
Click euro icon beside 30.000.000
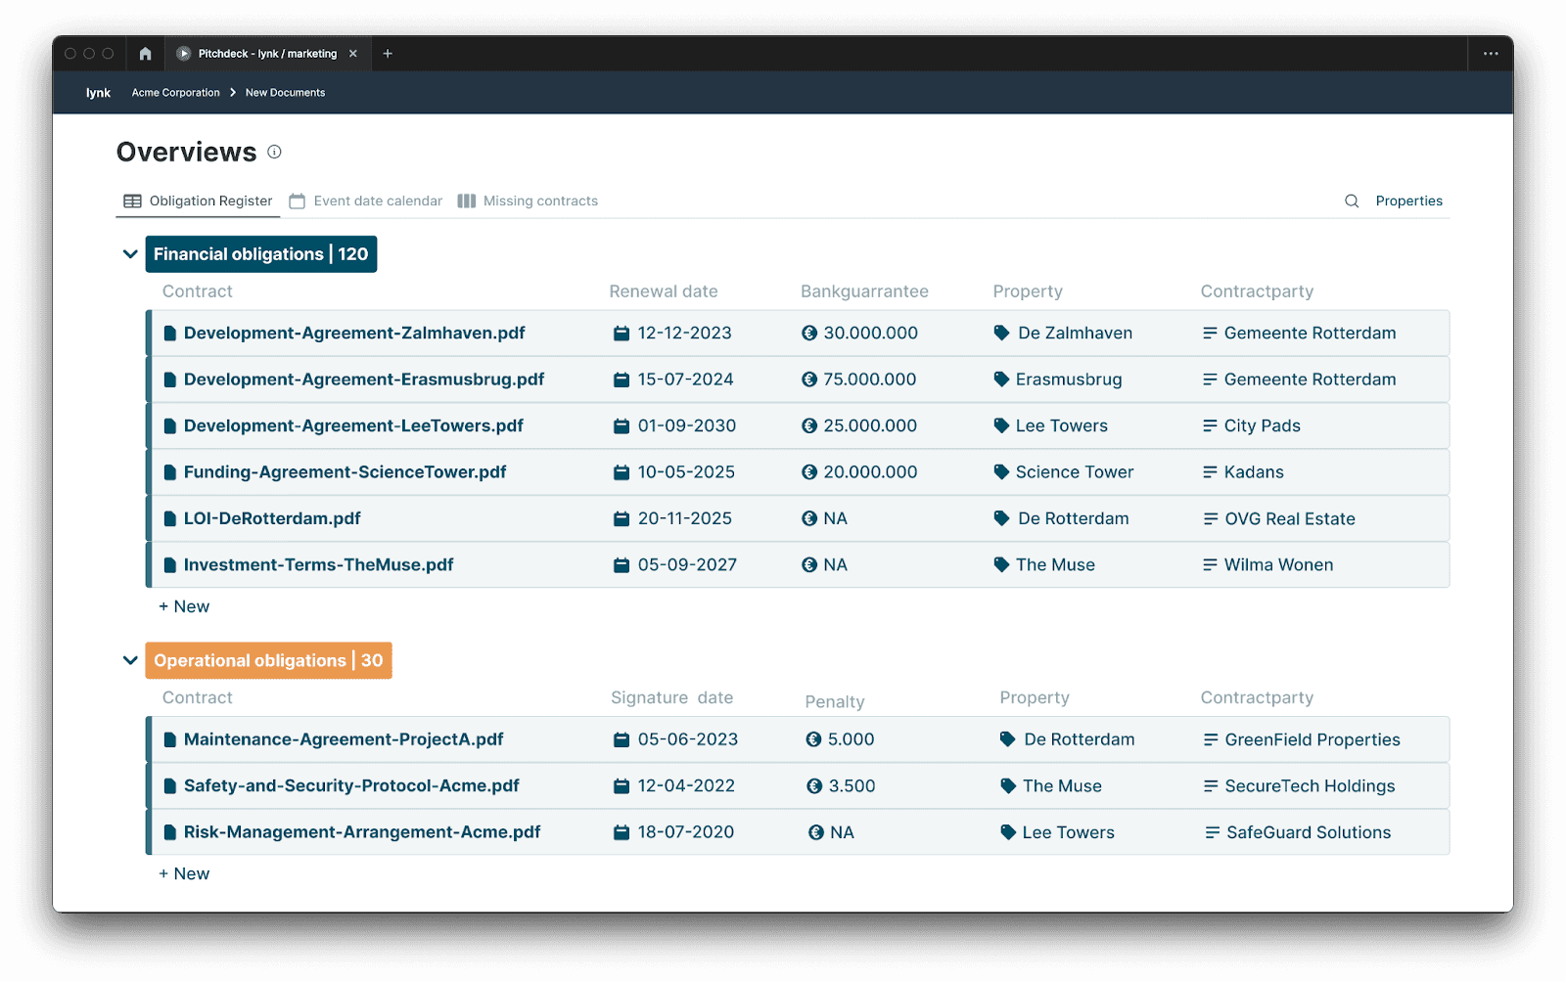tap(809, 334)
